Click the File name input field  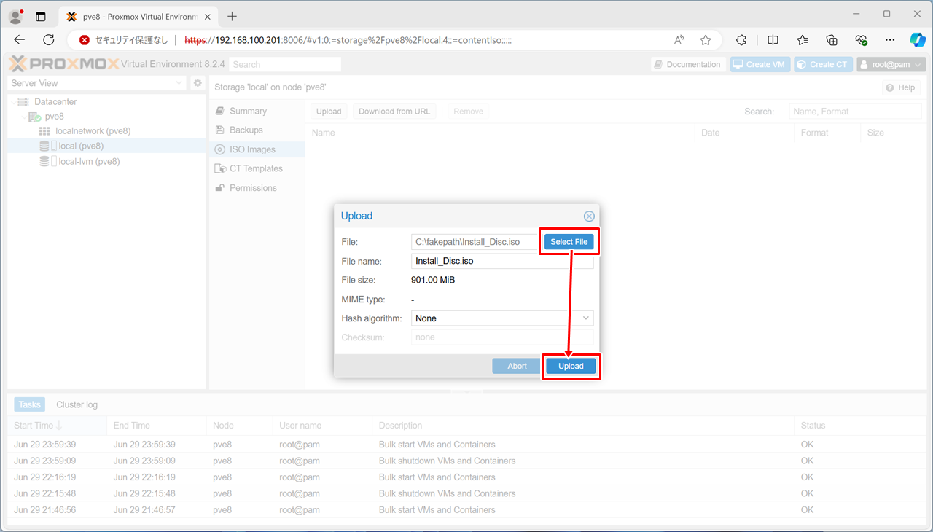(501, 261)
